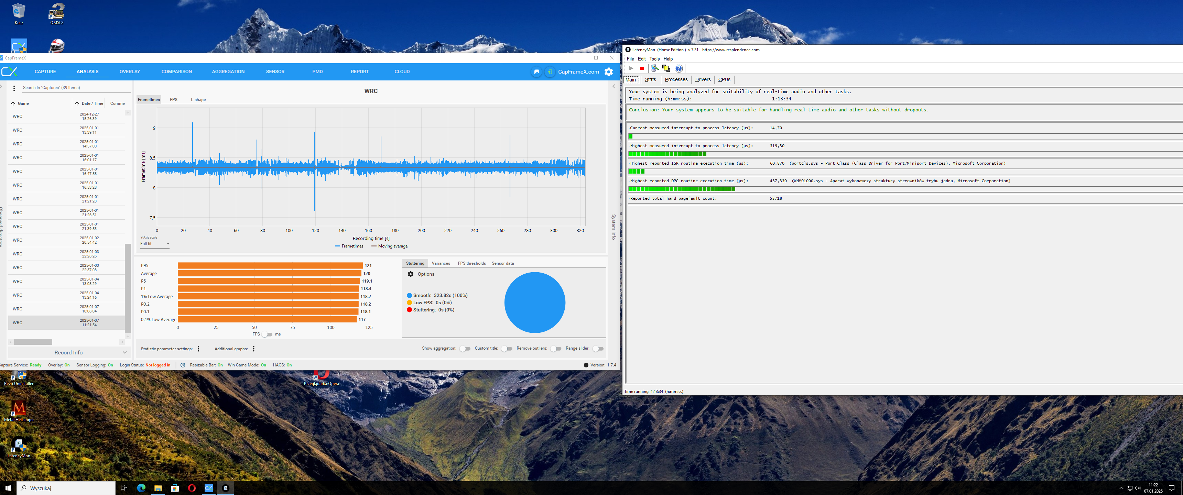Viewport: 1183px width, 495px height.
Task: Open LatencyMon help question mark icon
Action: point(679,68)
